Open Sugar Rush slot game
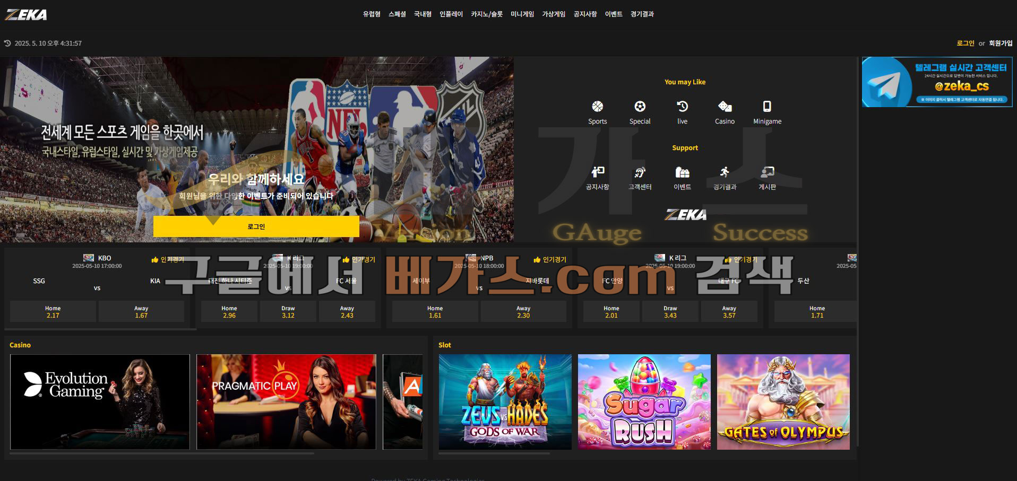The width and height of the screenshot is (1017, 481). coord(644,402)
